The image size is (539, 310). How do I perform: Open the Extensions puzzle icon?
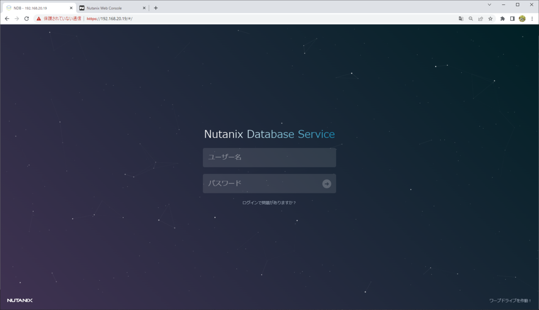coord(503,19)
